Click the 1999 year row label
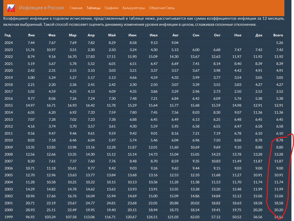 click(9, 217)
